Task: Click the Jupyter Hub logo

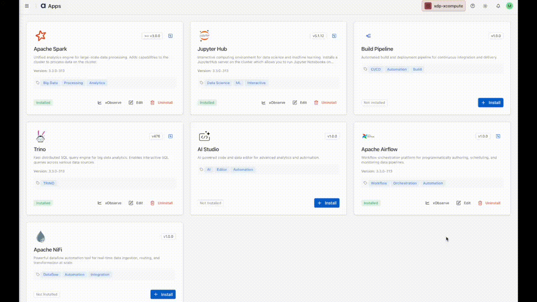Action: coord(204,36)
